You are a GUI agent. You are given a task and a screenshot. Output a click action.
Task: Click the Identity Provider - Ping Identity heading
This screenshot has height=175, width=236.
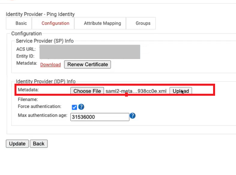pos(40,14)
